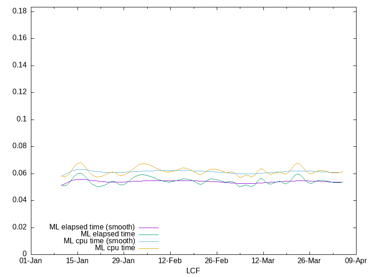
Task: Click the 26-Feb x-axis date label
Action: (x=216, y=261)
